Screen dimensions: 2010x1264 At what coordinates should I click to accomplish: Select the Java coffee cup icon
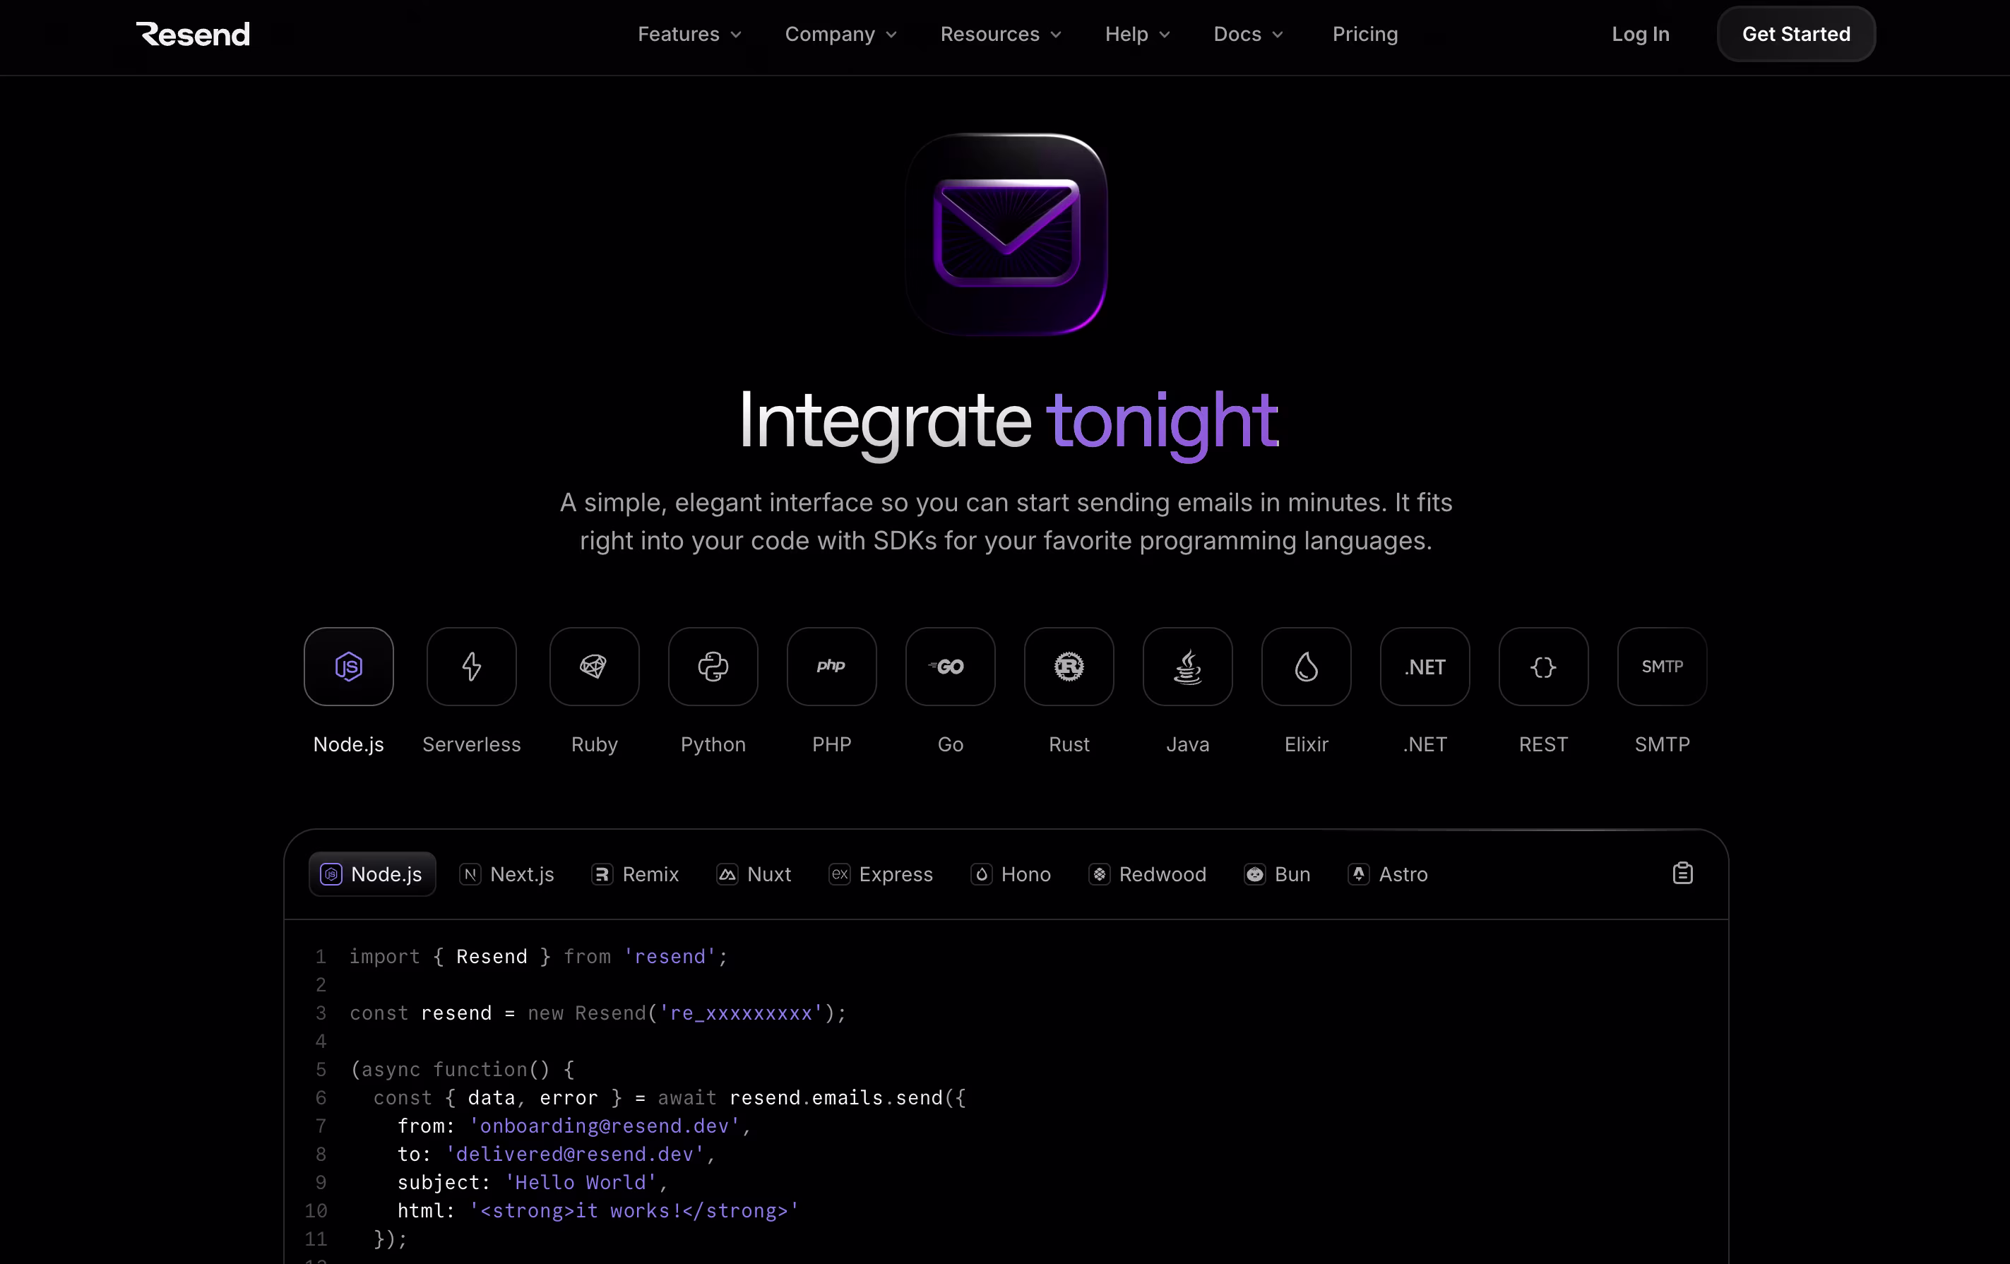tap(1187, 667)
